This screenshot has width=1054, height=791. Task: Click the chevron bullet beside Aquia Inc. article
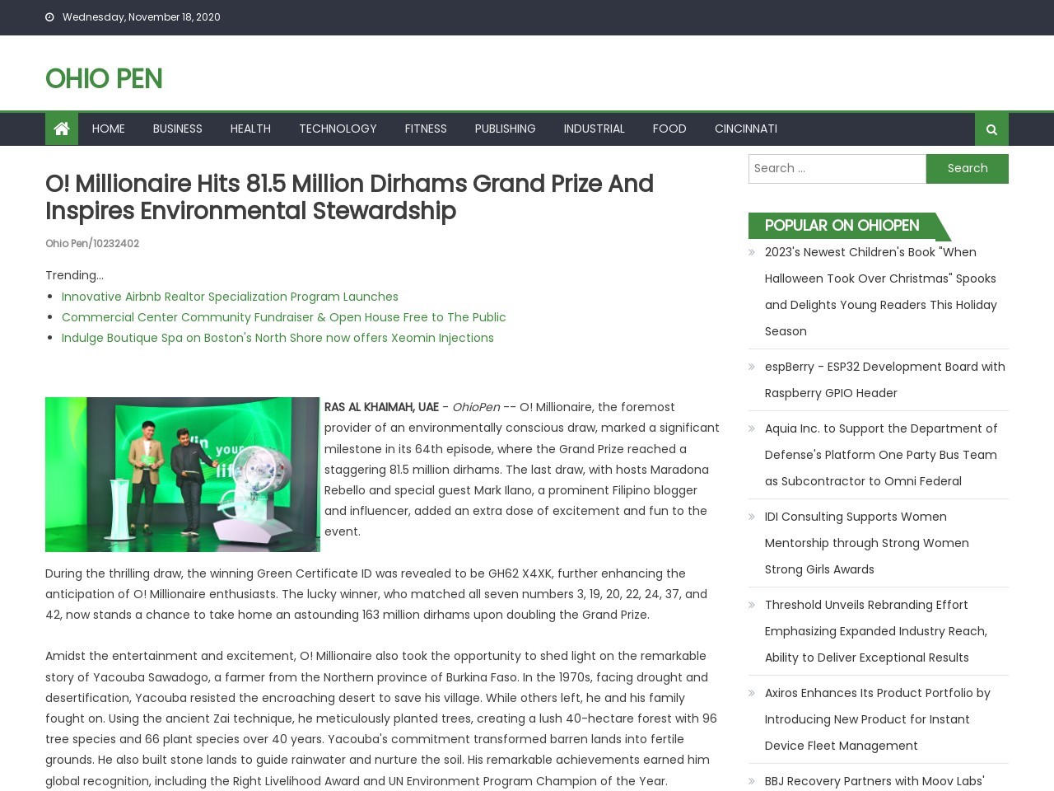click(x=752, y=428)
